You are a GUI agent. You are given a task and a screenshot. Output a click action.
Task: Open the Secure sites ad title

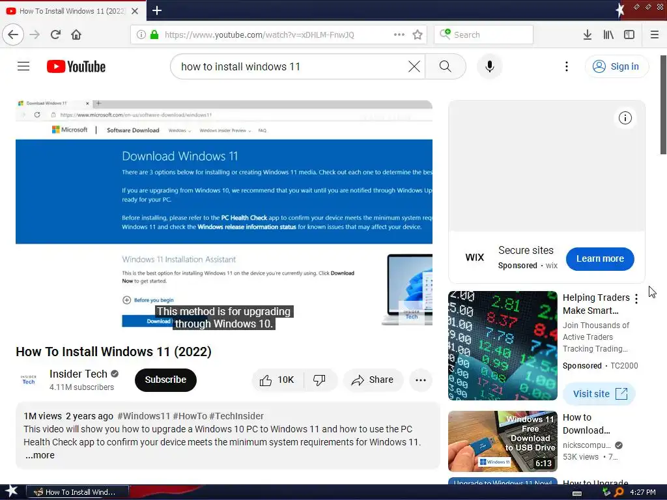click(x=526, y=250)
